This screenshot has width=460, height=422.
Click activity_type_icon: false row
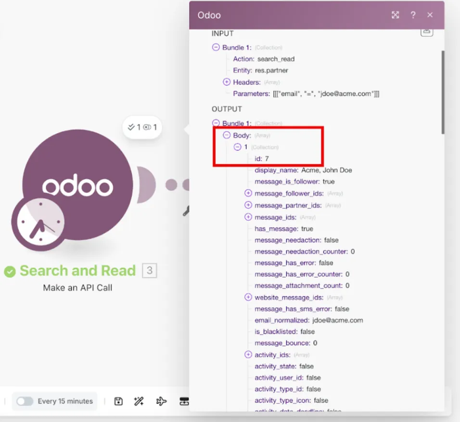point(291,400)
